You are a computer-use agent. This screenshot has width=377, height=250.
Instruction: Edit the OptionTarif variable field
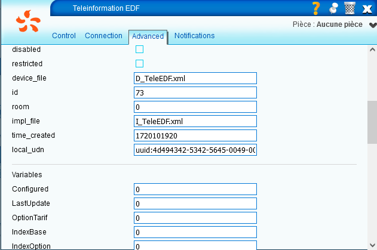point(195,218)
